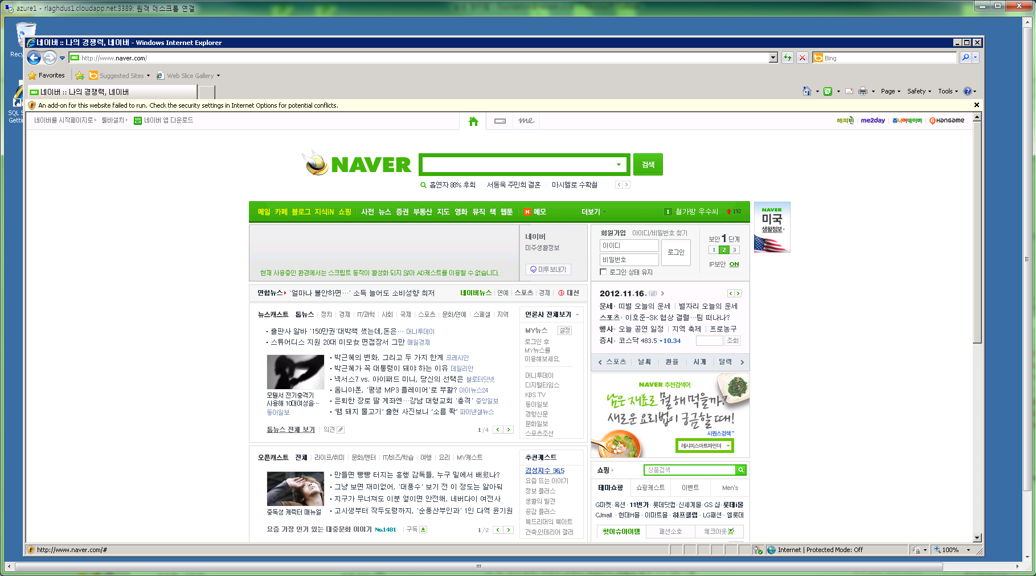Select the 테마쇼핑 tab
1036x576 pixels.
(x=611, y=488)
